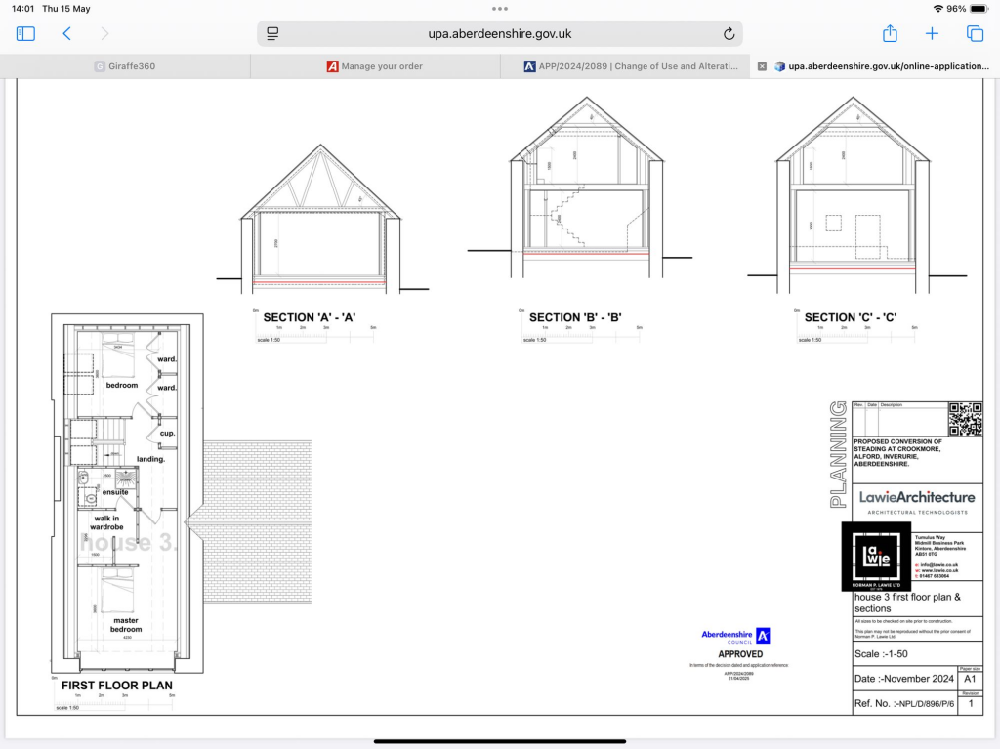1000x749 pixels.
Task: Open multitasking menu via three dots
Action: (500, 9)
